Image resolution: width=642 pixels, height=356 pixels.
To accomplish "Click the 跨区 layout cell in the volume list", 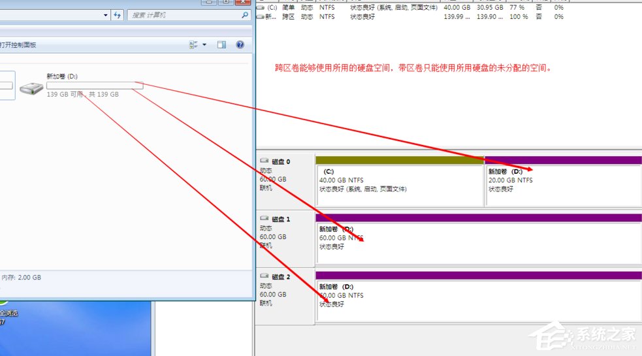I will [x=288, y=17].
